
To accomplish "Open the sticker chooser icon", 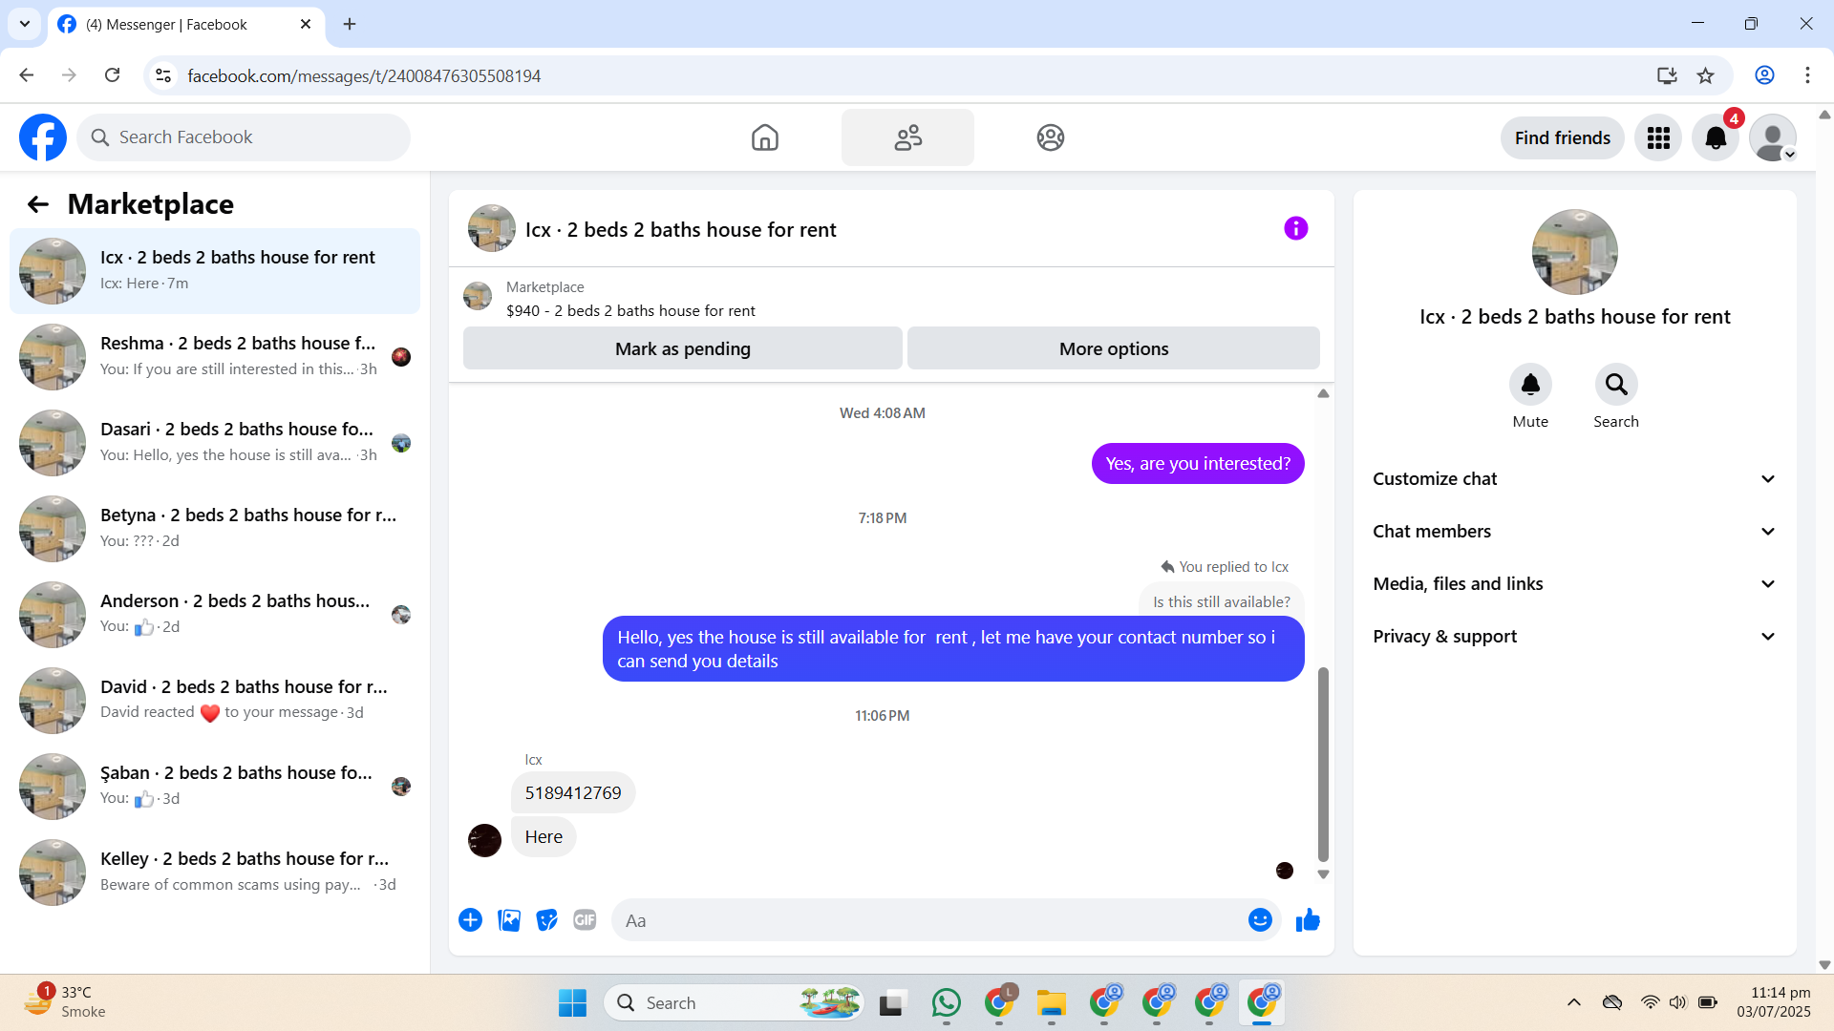I will pos(546,920).
